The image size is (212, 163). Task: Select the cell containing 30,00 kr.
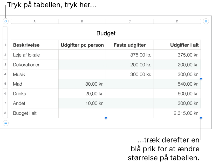(82, 84)
